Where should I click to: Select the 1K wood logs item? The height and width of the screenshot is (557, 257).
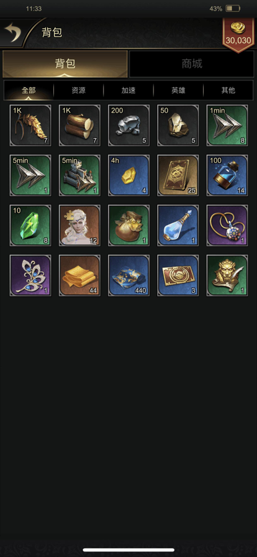point(79,126)
